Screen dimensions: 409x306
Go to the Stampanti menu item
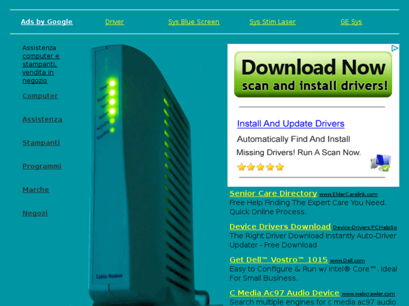(41, 143)
